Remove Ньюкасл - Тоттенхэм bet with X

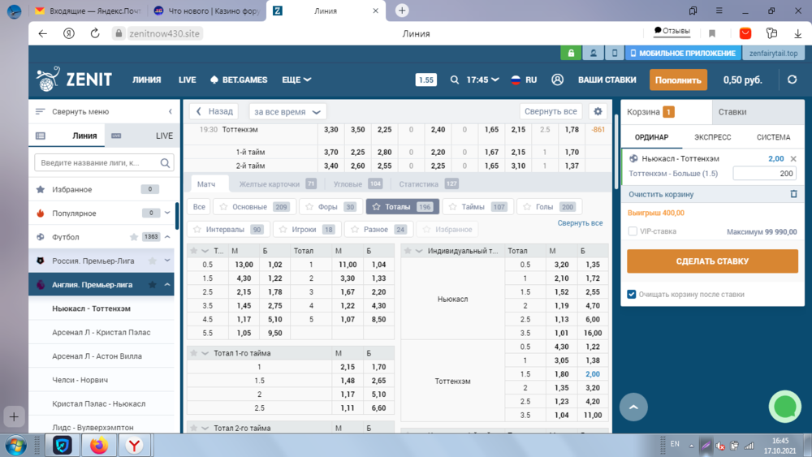[x=793, y=159]
